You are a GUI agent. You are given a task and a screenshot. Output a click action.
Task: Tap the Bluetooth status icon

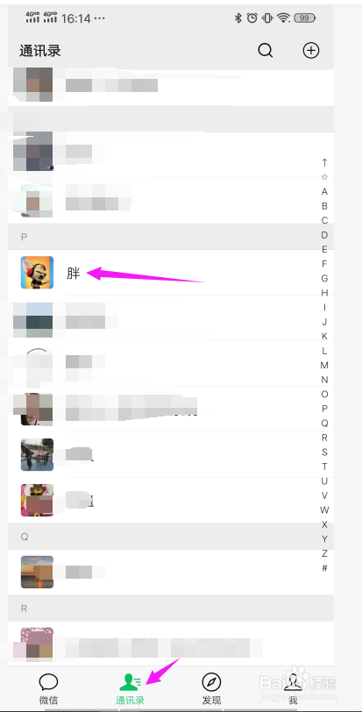(x=238, y=18)
